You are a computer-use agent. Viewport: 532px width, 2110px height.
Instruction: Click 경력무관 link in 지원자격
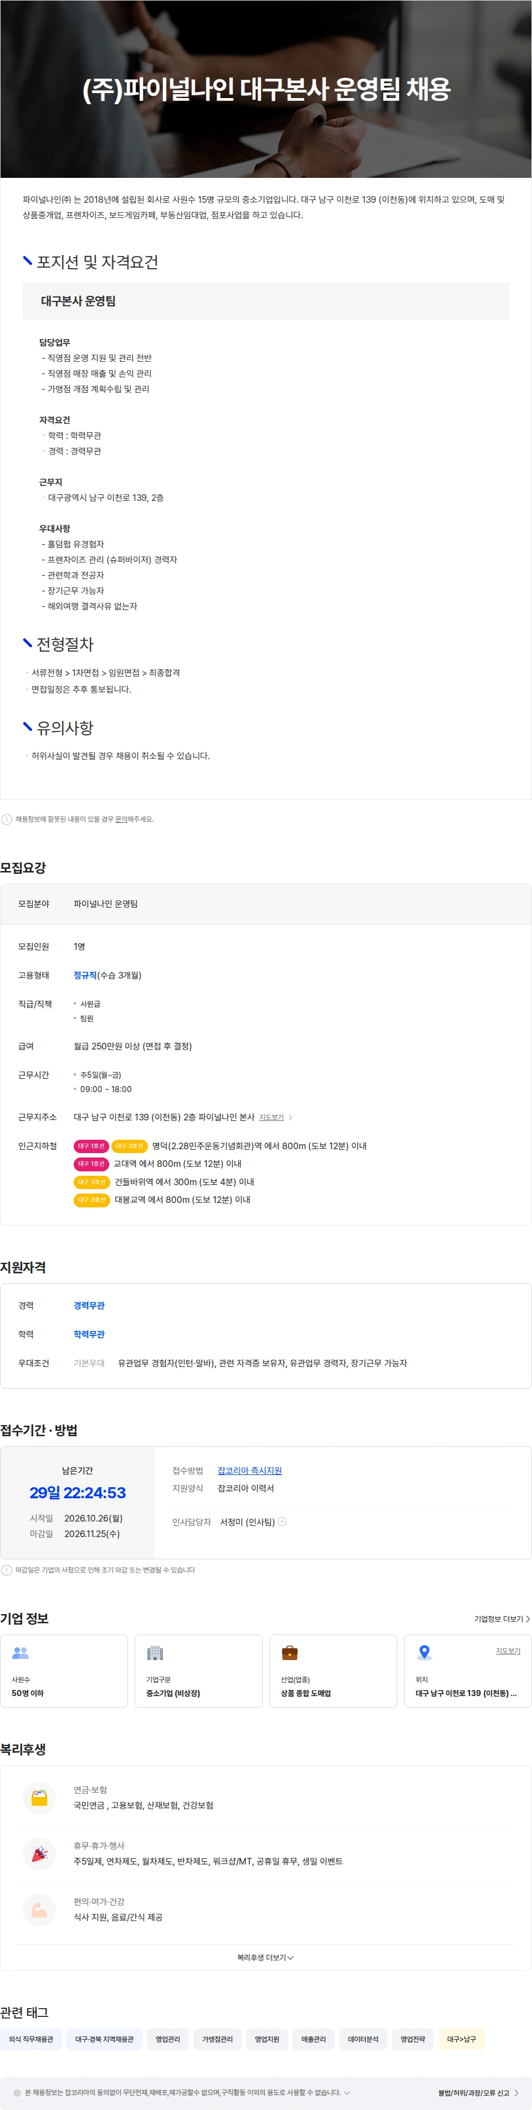89,1305
